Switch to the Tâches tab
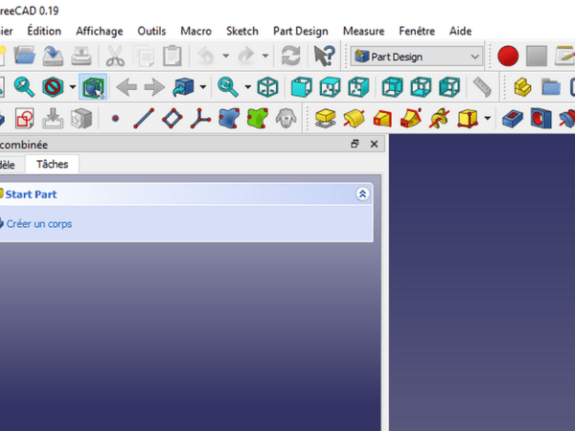575x431 pixels. click(52, 165)
